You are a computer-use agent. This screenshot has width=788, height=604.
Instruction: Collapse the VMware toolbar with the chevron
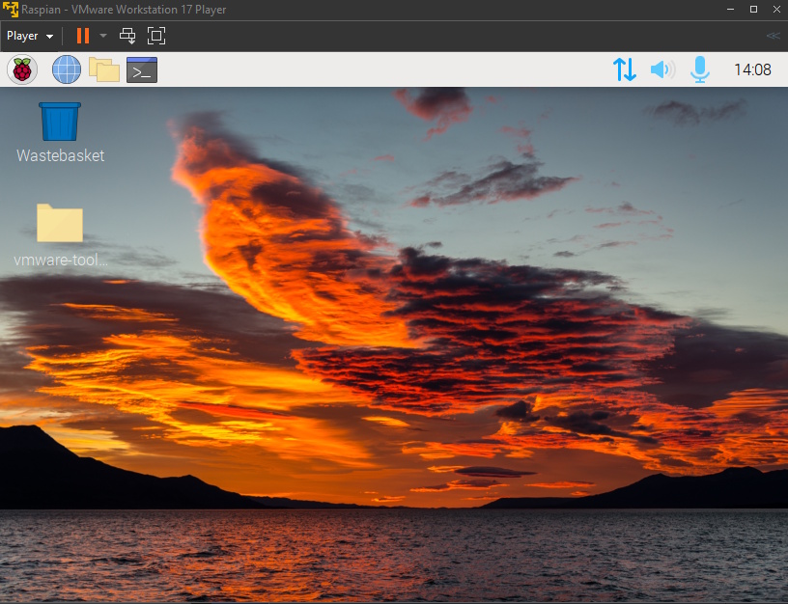(x=772, y=35)
